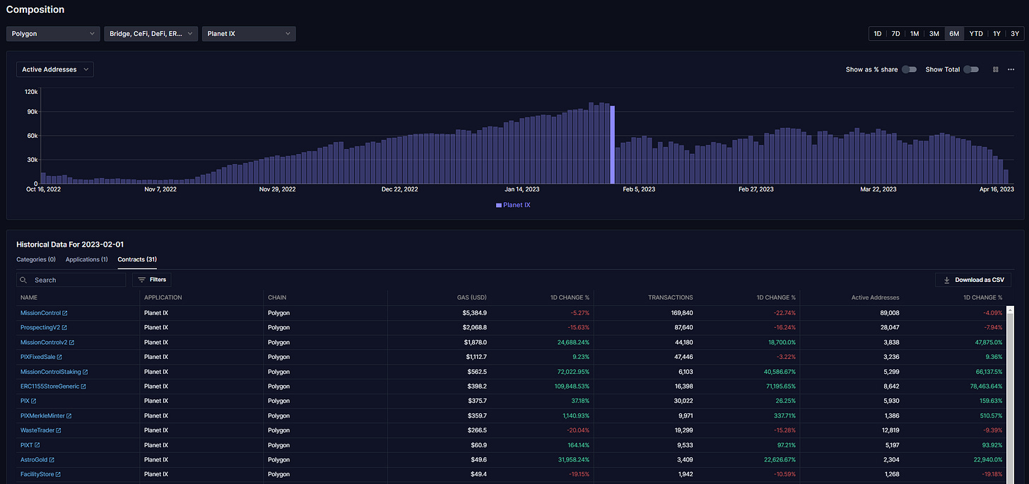Select the 1M time range
The width and height of the screenshot is (1029, 484).
[915, 34]
